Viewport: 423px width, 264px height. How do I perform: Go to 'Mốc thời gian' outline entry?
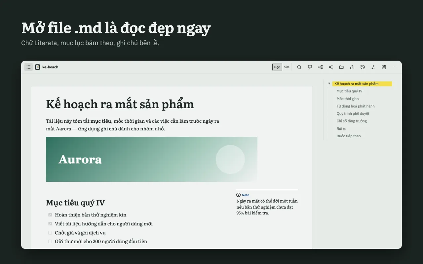pos(347,99)
